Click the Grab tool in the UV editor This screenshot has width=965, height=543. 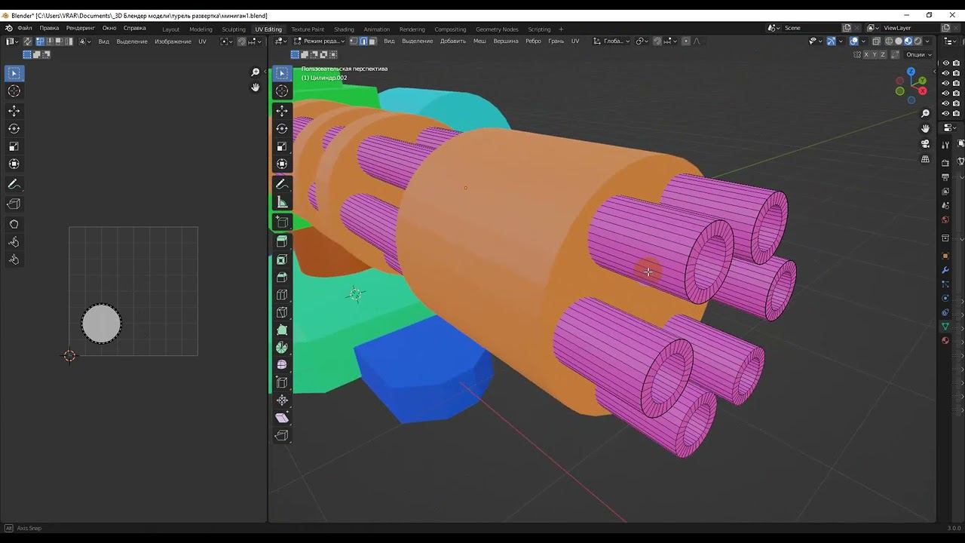tap(14, 224)
